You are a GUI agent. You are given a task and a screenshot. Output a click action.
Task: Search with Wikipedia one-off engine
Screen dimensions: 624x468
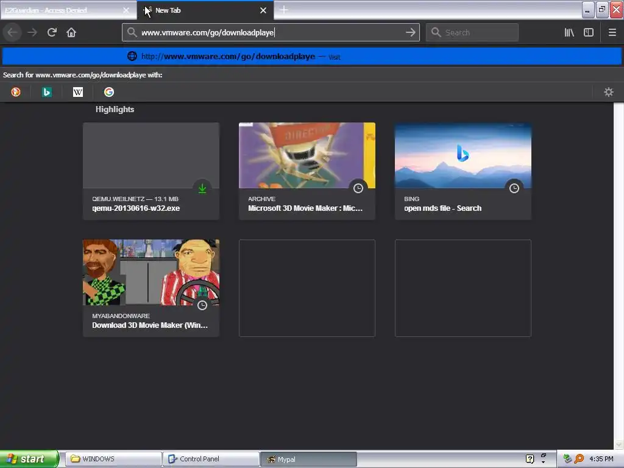click(x=78, y=92)
